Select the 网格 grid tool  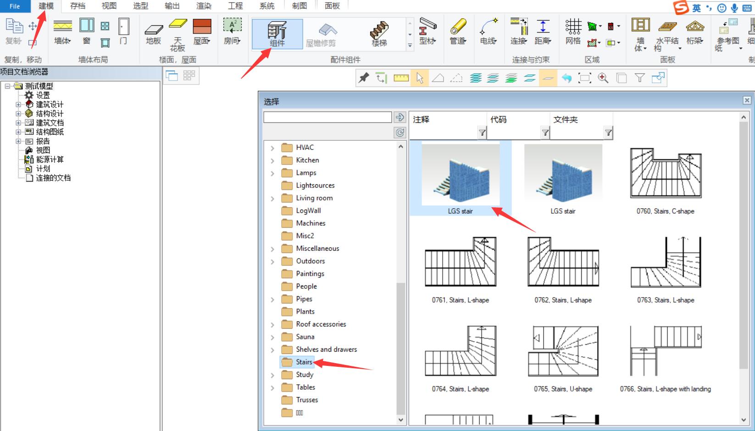(573, 32)
